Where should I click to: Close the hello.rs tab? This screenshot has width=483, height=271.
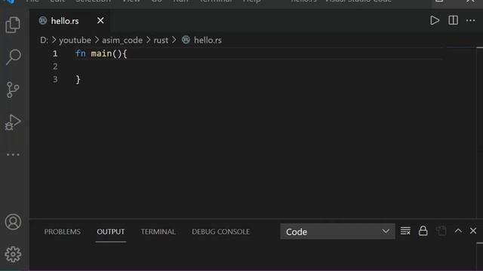point(100,20)
